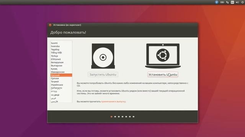Viewport: 245px width, 137px height.
Task: Select Suomi in the language list
Action: [61, 43]
